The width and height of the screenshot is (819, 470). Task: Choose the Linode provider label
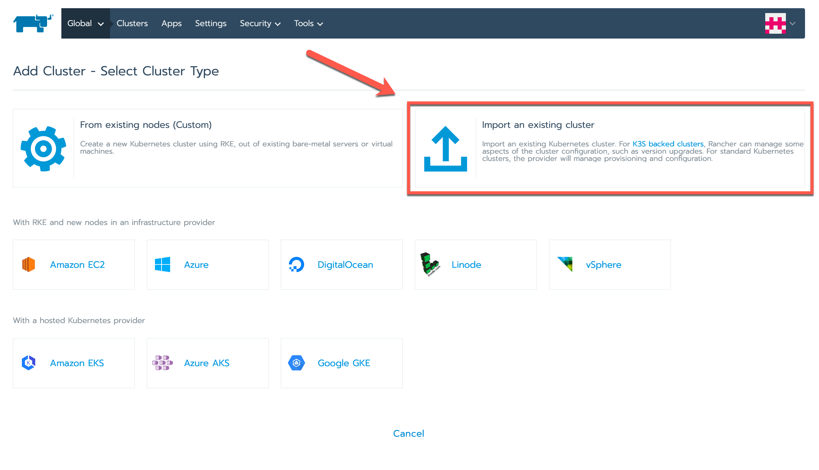click(466, 265)
